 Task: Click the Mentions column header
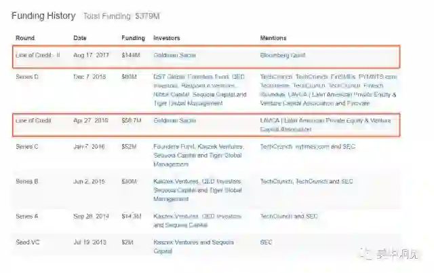pos(273,37)
